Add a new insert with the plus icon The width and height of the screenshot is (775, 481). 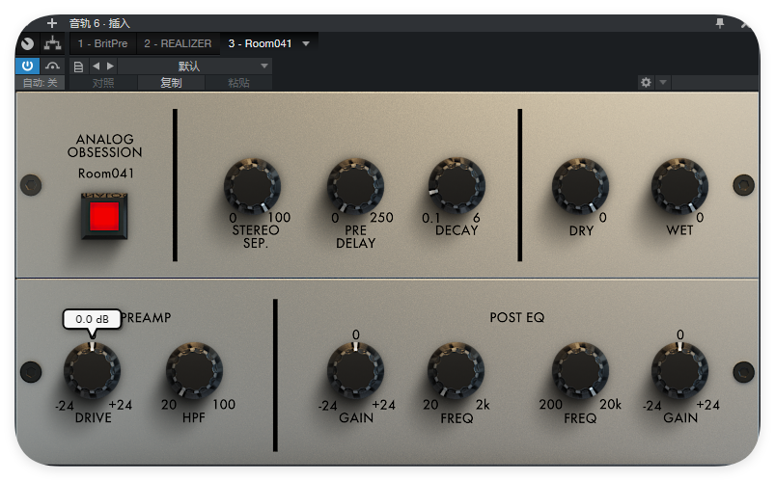coord(52,23)
